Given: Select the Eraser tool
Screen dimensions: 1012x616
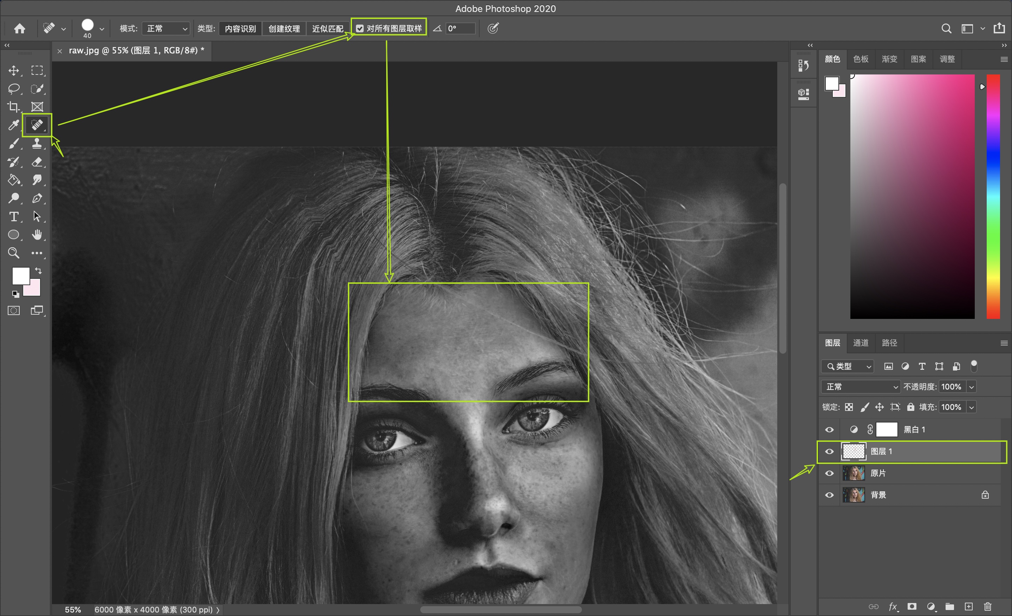Looking at the screenshot, I should pos(37,162).
